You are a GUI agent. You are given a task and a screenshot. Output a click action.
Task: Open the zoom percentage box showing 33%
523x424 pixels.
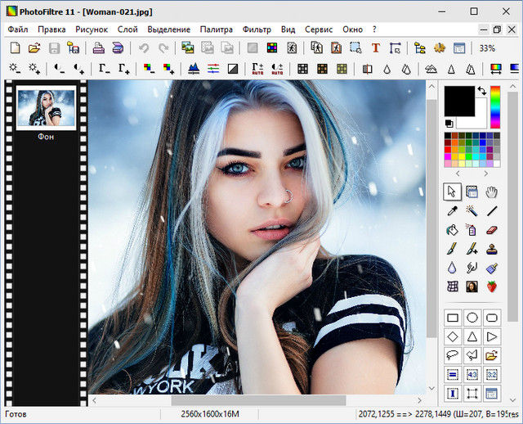coord(487,48)
